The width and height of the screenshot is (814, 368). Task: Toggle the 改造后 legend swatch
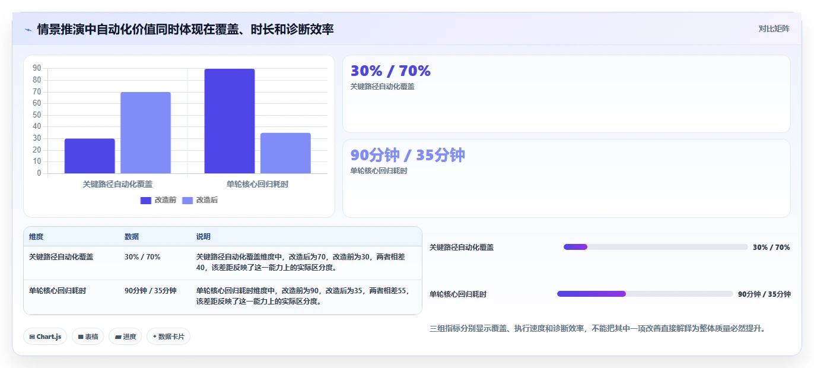pos(187,200)
